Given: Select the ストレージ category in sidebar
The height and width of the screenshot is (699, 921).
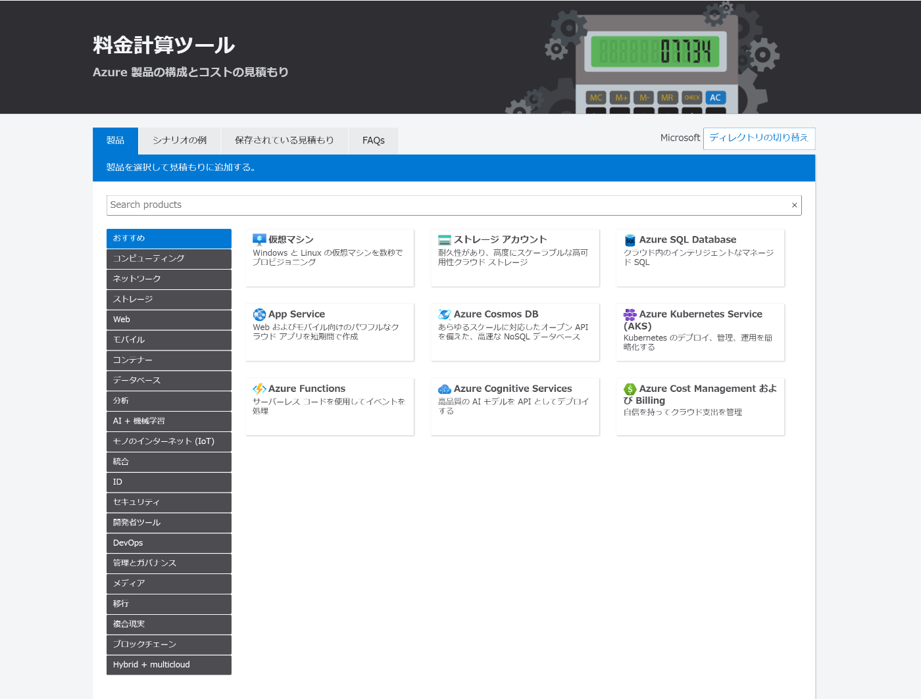Looking at the screenshot, I should (169, 299).
